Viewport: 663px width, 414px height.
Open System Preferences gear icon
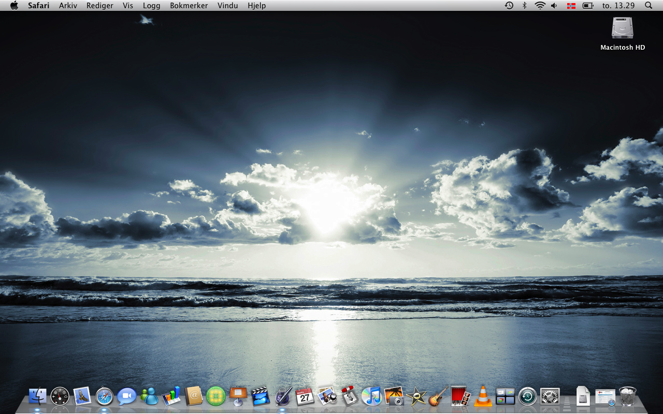pyautogui.click(x=550, y=396)
